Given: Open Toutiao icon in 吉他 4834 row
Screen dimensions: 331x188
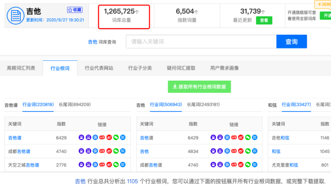Looking at the screenshot, I should tap(234, 151).
